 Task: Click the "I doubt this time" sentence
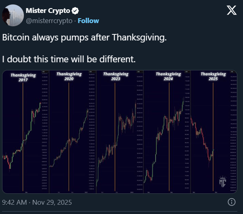click(x=68, y=59)
